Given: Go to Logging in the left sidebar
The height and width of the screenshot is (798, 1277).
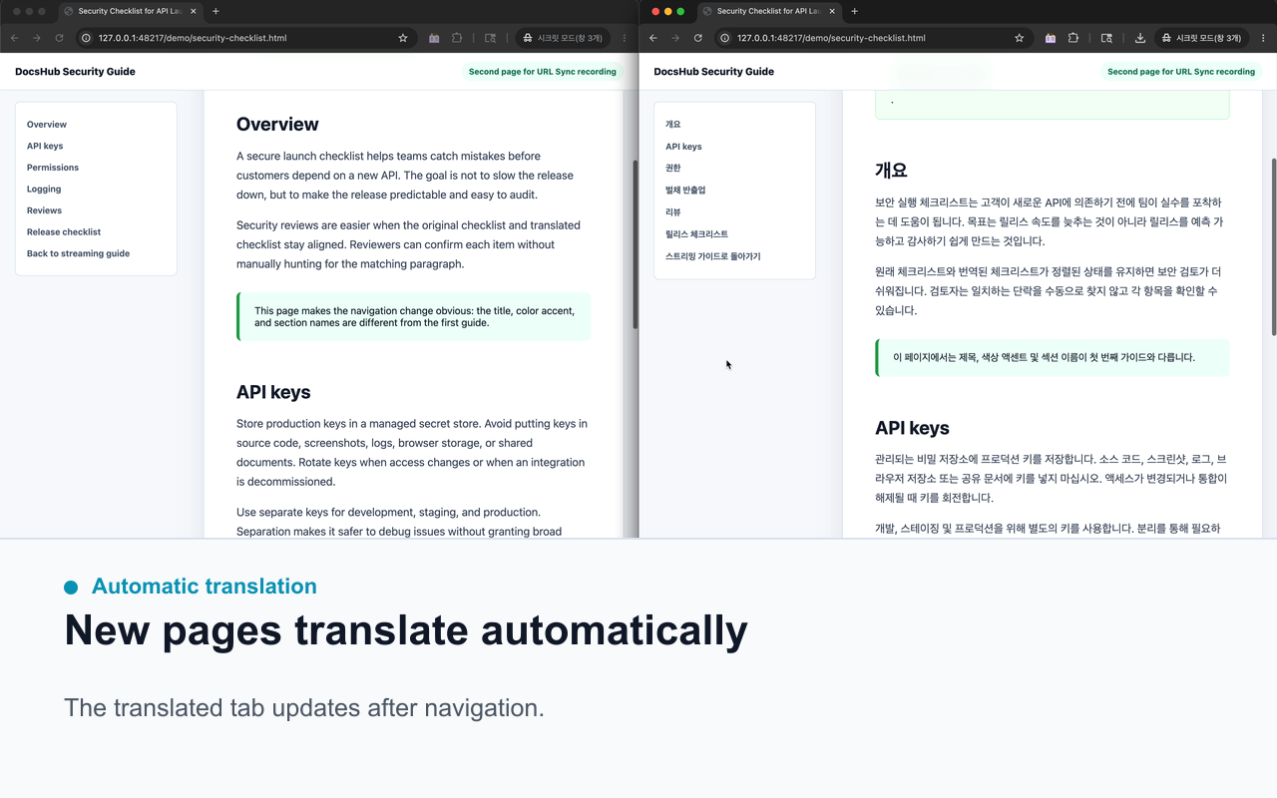Looking at the screenshot, I should coord(44,189).
